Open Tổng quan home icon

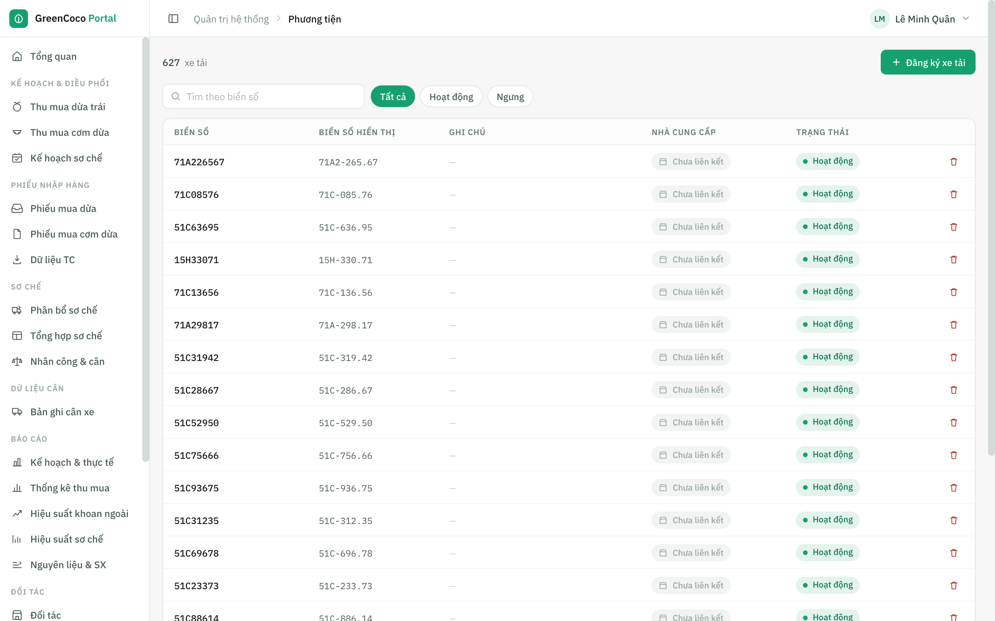point(17,56)
